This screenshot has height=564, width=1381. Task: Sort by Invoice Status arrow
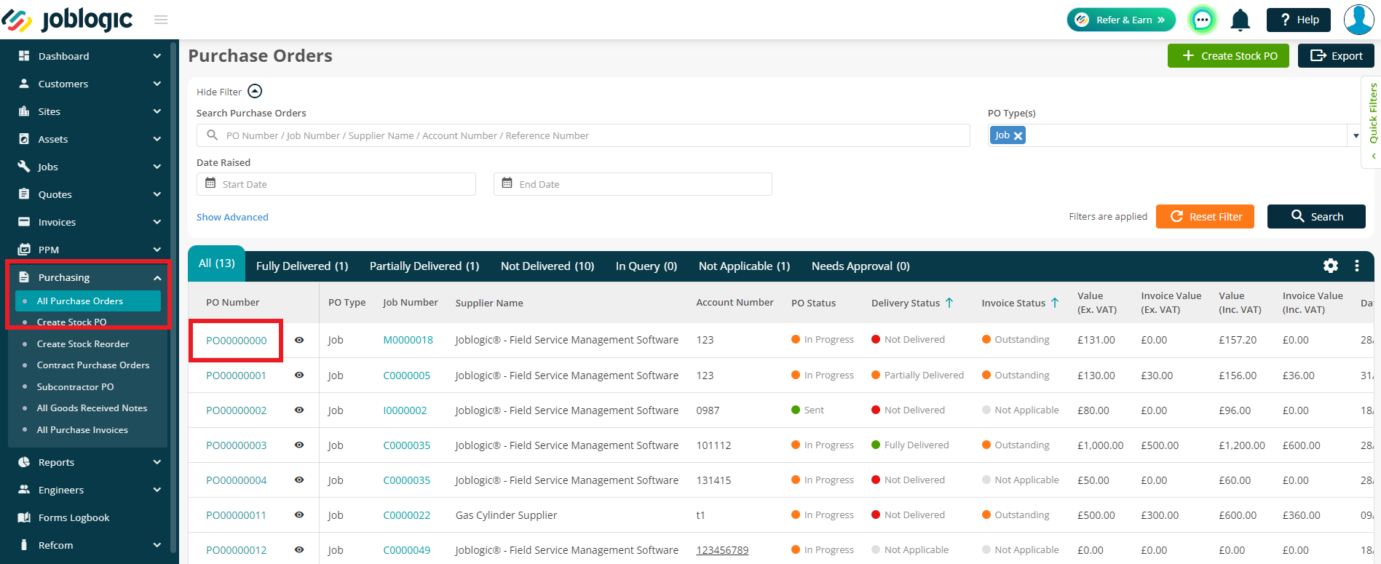pos(1055,303)
